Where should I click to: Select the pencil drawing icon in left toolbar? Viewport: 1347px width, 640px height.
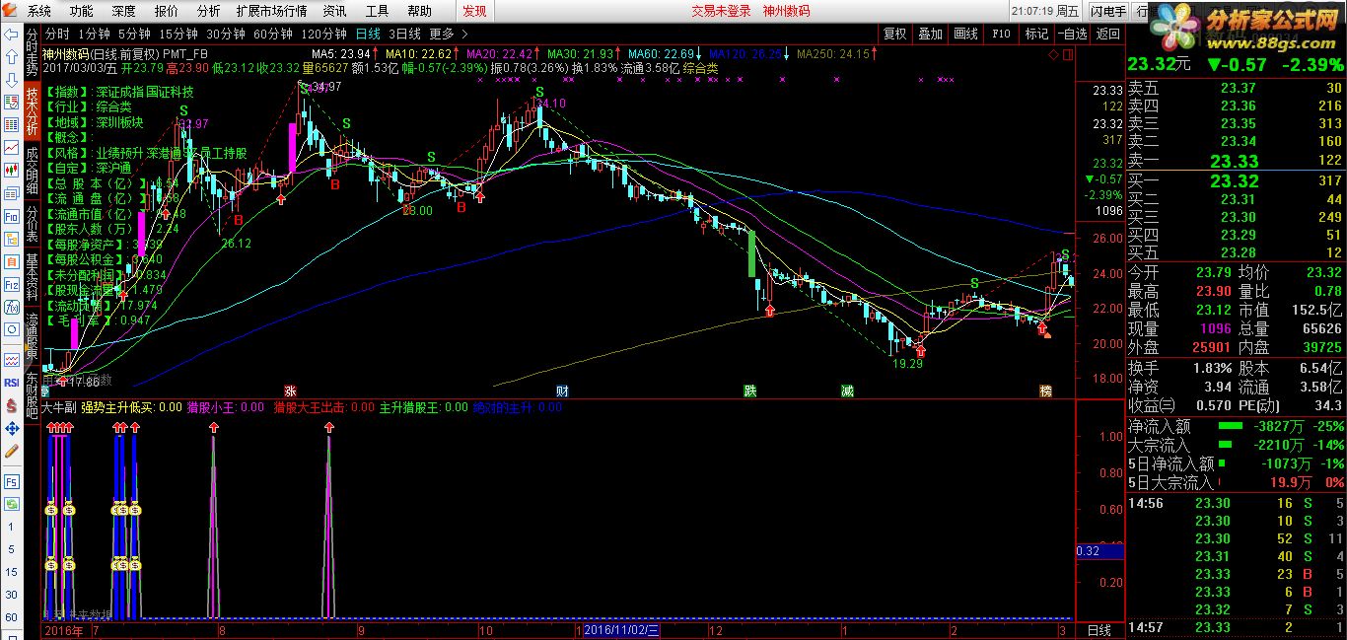click(11, 452)
